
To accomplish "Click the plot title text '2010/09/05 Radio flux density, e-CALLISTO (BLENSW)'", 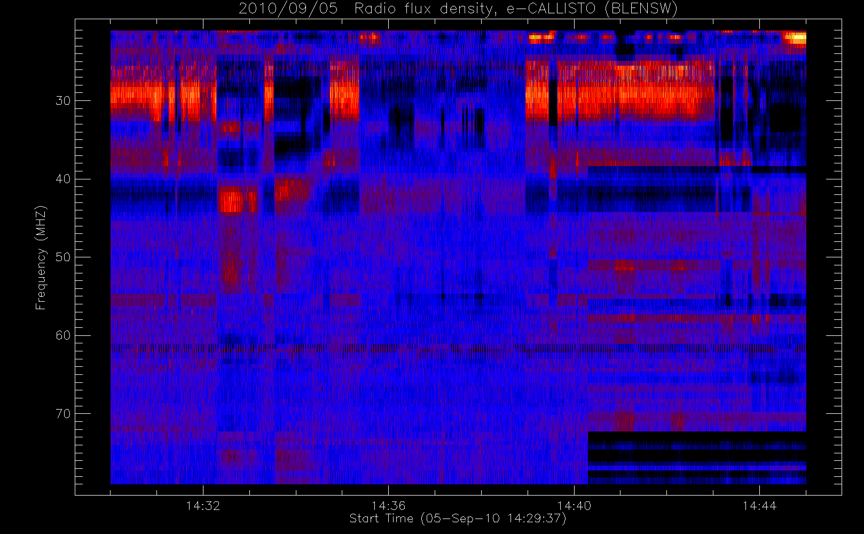I will pyautogui.click(x=458, y=9).
